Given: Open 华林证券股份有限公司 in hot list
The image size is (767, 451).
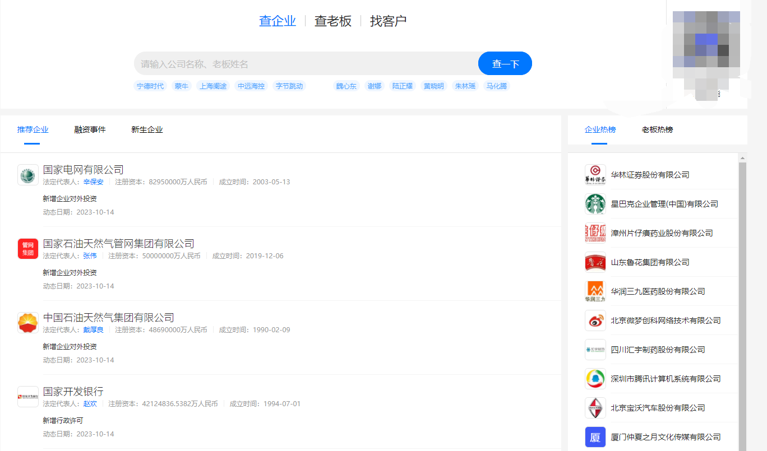Looking at the screenshot, I should tap(650, 175).
